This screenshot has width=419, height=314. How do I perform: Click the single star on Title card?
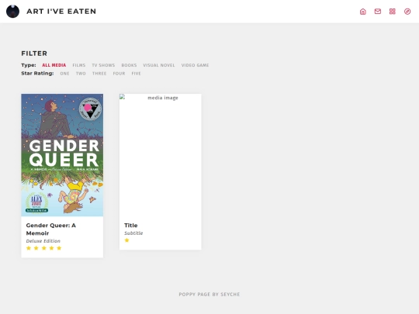click(x=127, y=240)
